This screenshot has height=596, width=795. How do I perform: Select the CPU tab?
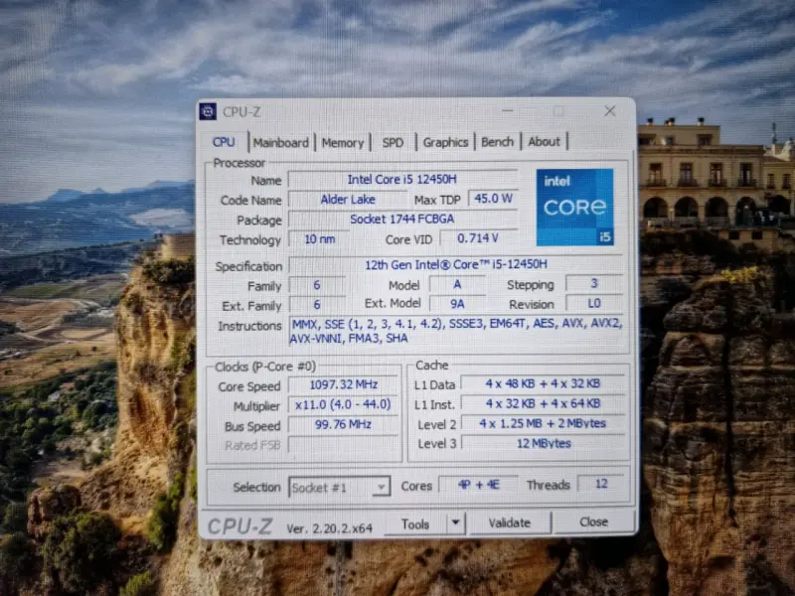coord(224,142)
